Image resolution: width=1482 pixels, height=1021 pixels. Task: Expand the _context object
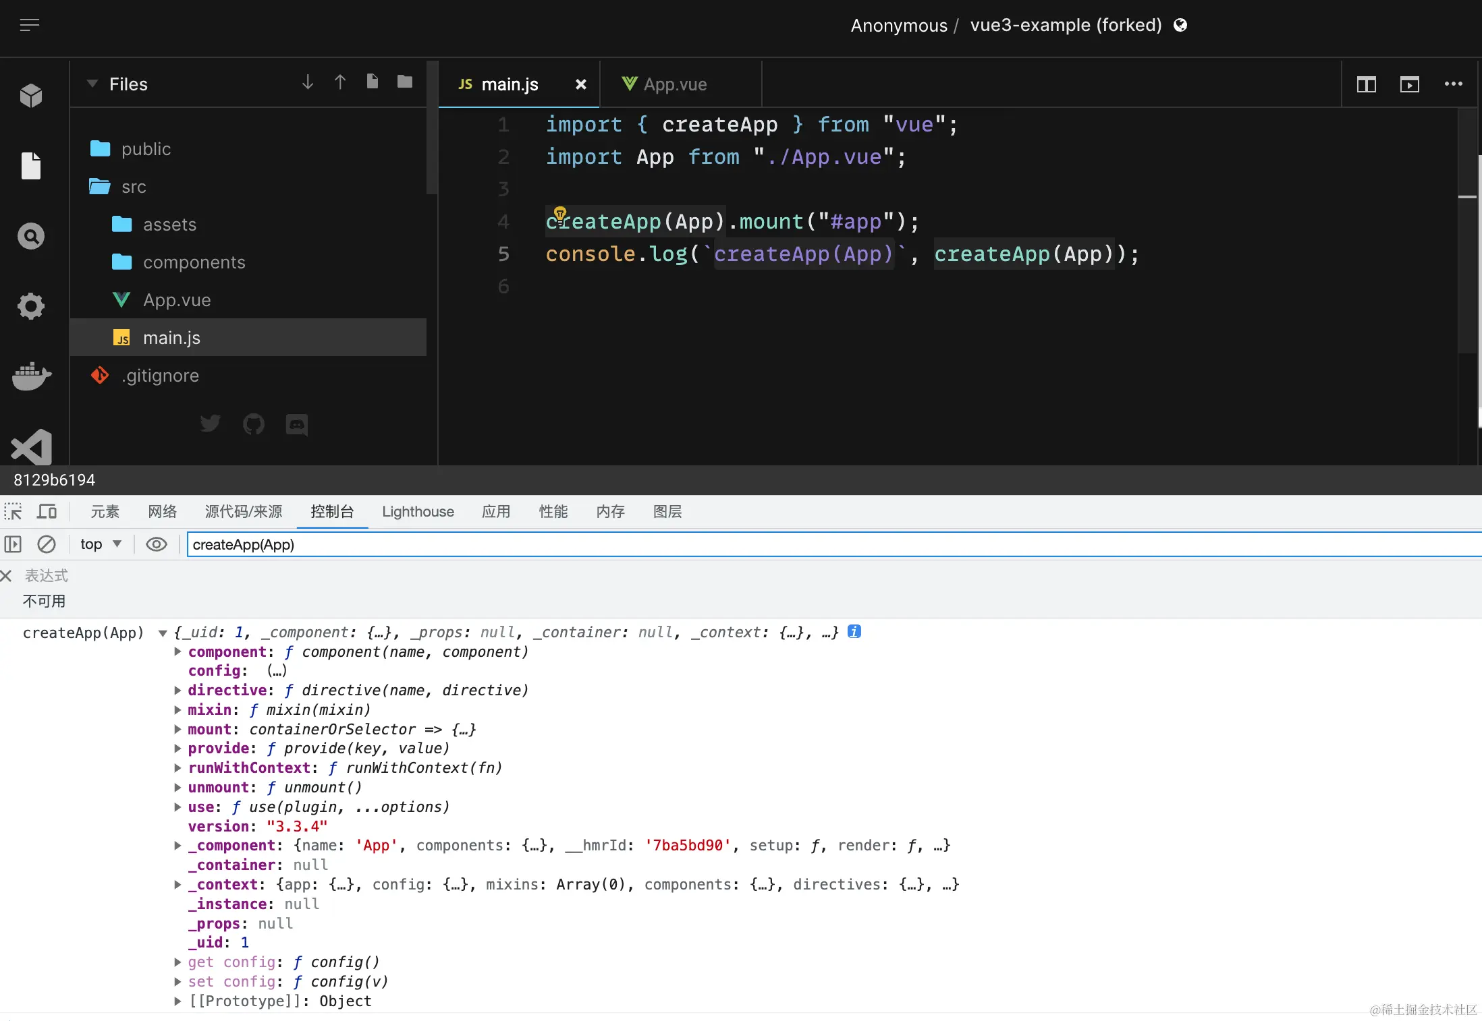pyautogui.click(x=177, y=884)
